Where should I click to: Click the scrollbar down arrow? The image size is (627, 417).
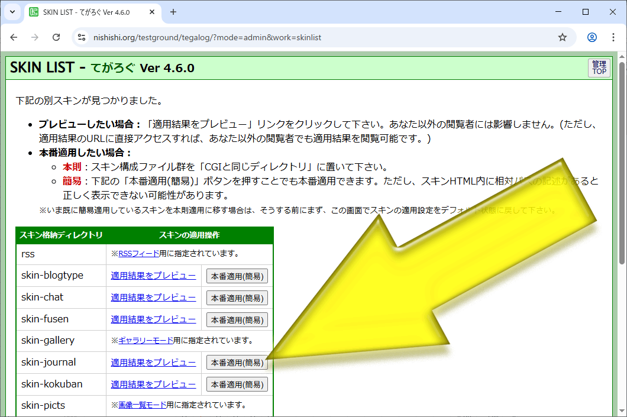(622, 412)
